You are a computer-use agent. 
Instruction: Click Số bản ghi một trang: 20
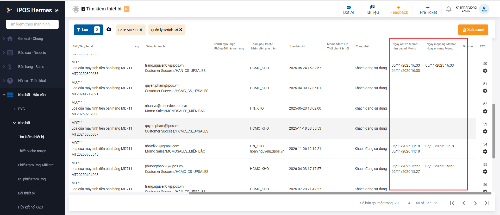click(379, 203)
